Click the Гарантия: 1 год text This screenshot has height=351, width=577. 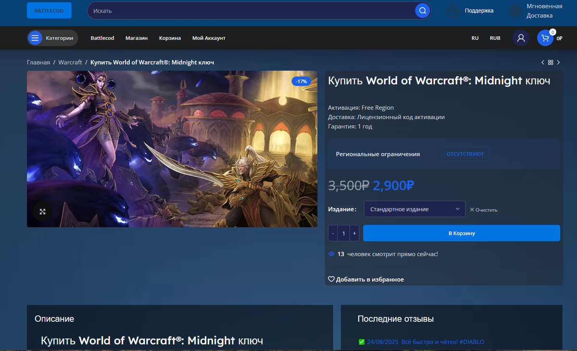350,126
